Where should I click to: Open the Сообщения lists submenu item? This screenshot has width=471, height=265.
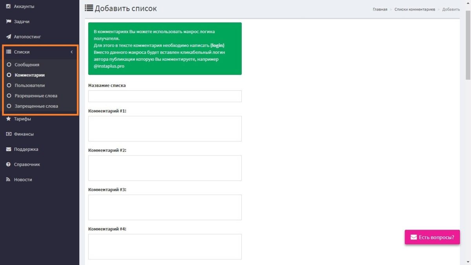click(27, 64)
